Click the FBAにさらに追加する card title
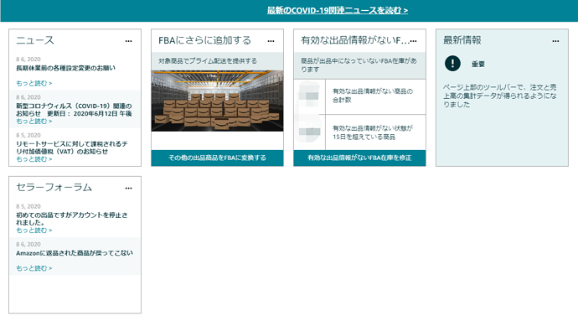The height and width of the screenshot is (316, 578). pyautogui.click(x=204, y=40)
